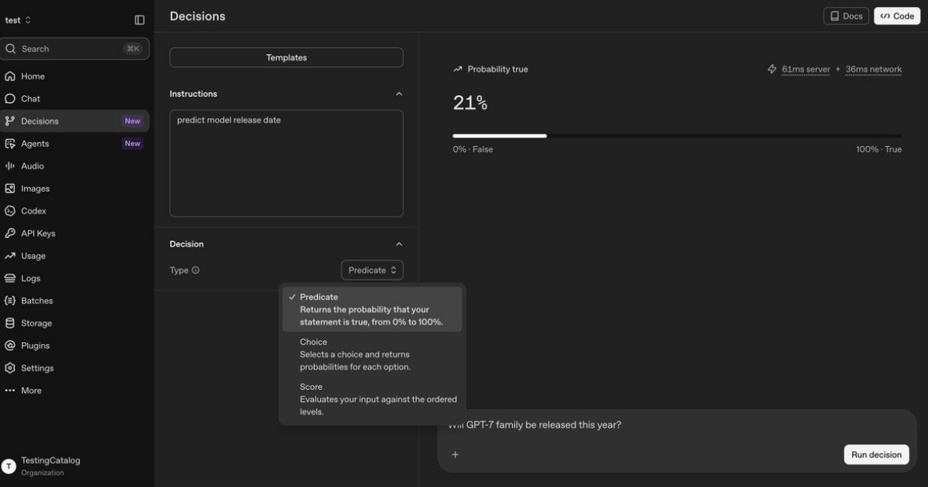Select the Choice option
The image size is (928, 487).
click(x=372, y=354)
